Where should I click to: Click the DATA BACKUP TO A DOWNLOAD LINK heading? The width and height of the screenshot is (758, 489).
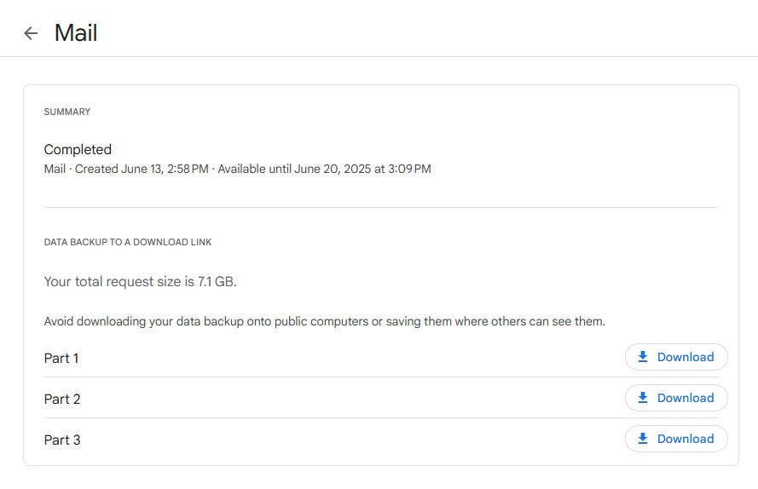click(x=128, y=242)
